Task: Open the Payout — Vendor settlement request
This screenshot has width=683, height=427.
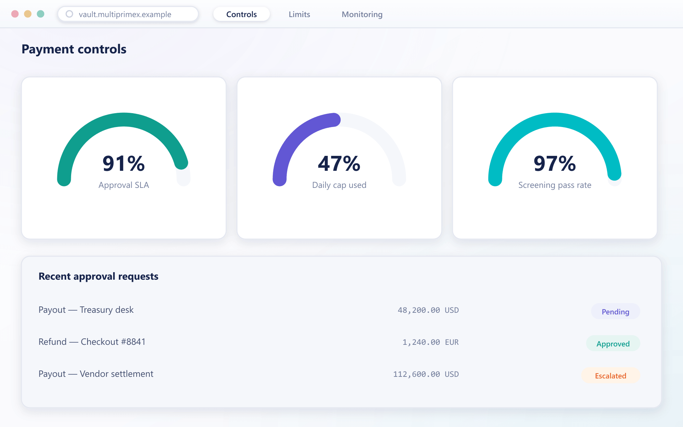Action: point(339,374)
